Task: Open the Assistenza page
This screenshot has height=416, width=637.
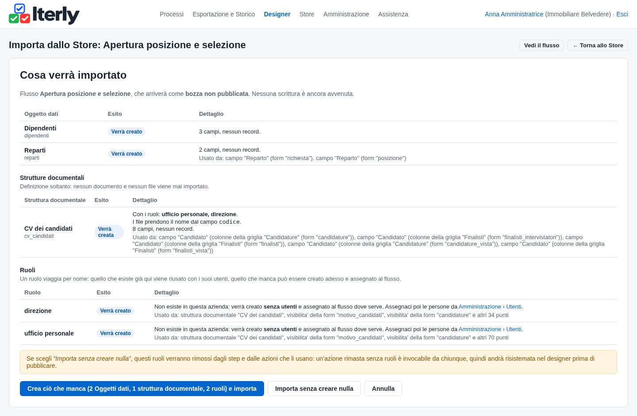Action: pyautogui.click(x=393, y=14)
